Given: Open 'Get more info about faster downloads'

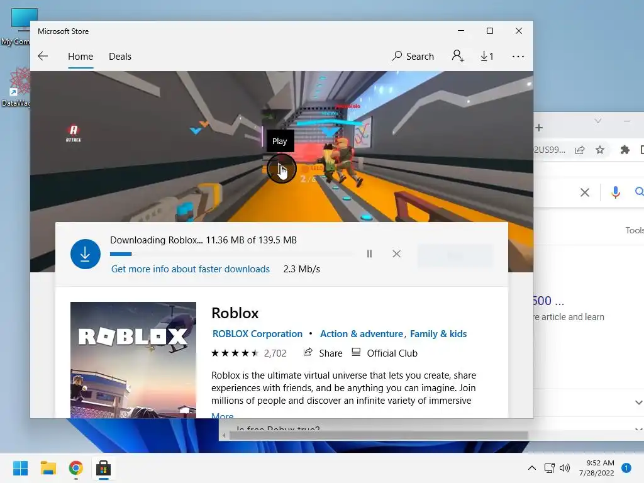Looking at the screenshot, I should (x=191, y=269).
